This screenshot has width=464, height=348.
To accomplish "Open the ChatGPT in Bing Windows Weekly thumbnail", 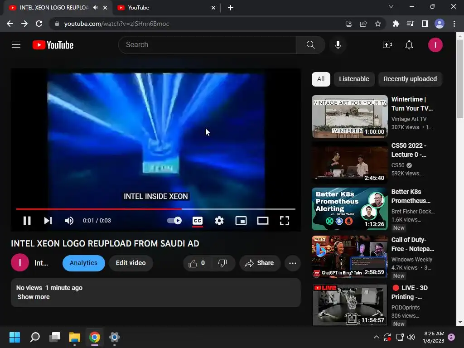I will [349, 257].
